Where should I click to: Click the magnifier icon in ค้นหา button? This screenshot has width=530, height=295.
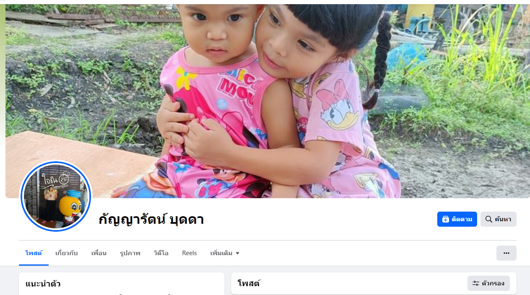pos(488,219)
